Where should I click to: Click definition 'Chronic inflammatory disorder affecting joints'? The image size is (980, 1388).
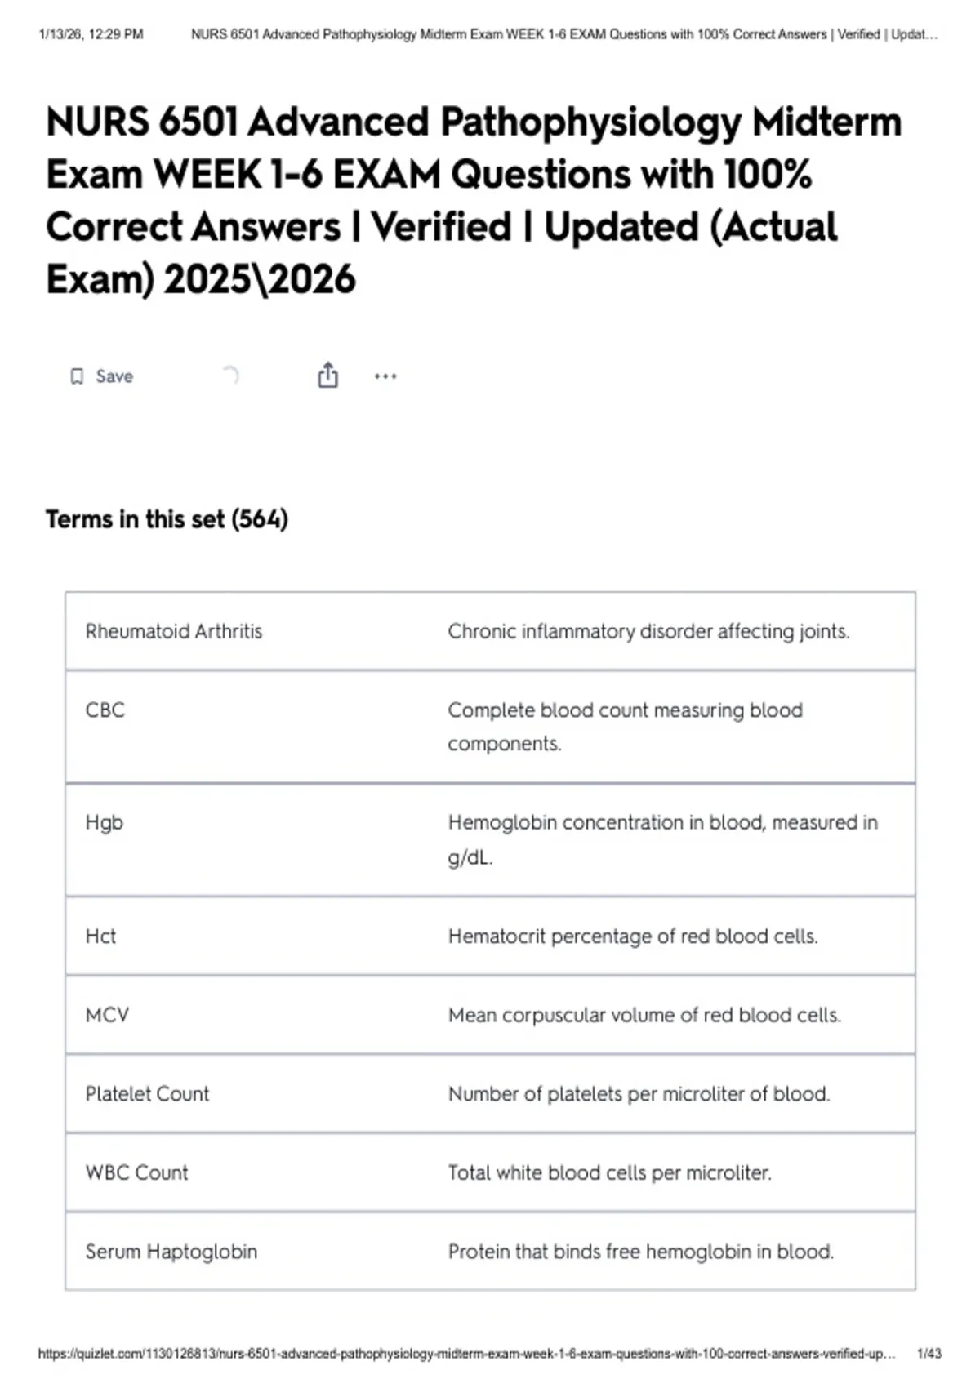(648, 631)
